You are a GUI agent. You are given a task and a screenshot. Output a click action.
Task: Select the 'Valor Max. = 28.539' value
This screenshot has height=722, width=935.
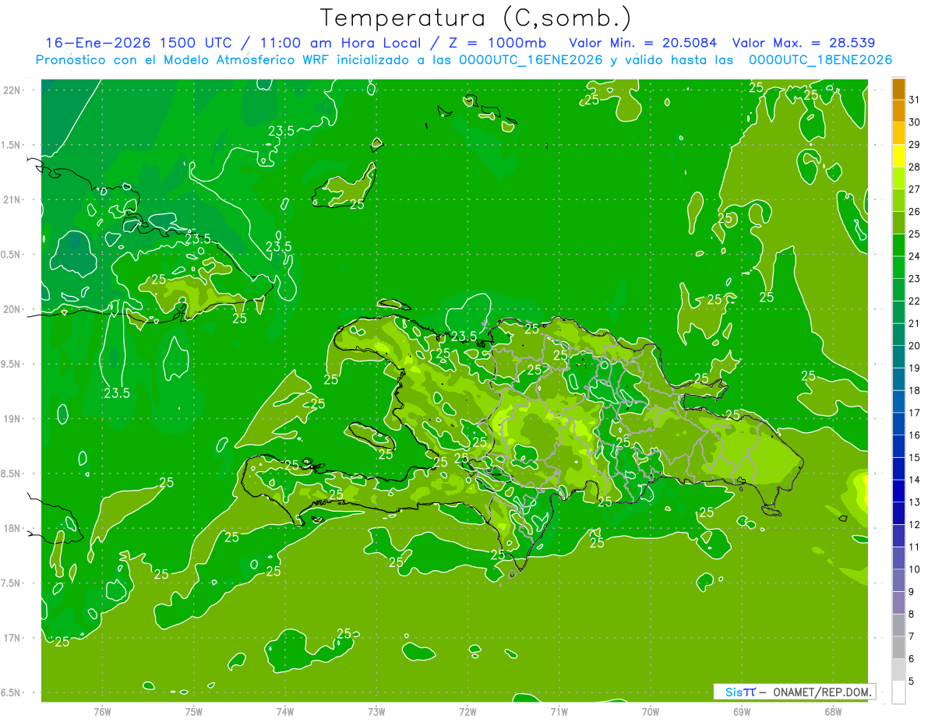tap(804, 43)
